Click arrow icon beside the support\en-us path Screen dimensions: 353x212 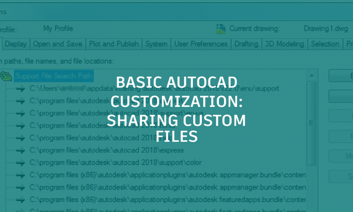pos(20,113)
